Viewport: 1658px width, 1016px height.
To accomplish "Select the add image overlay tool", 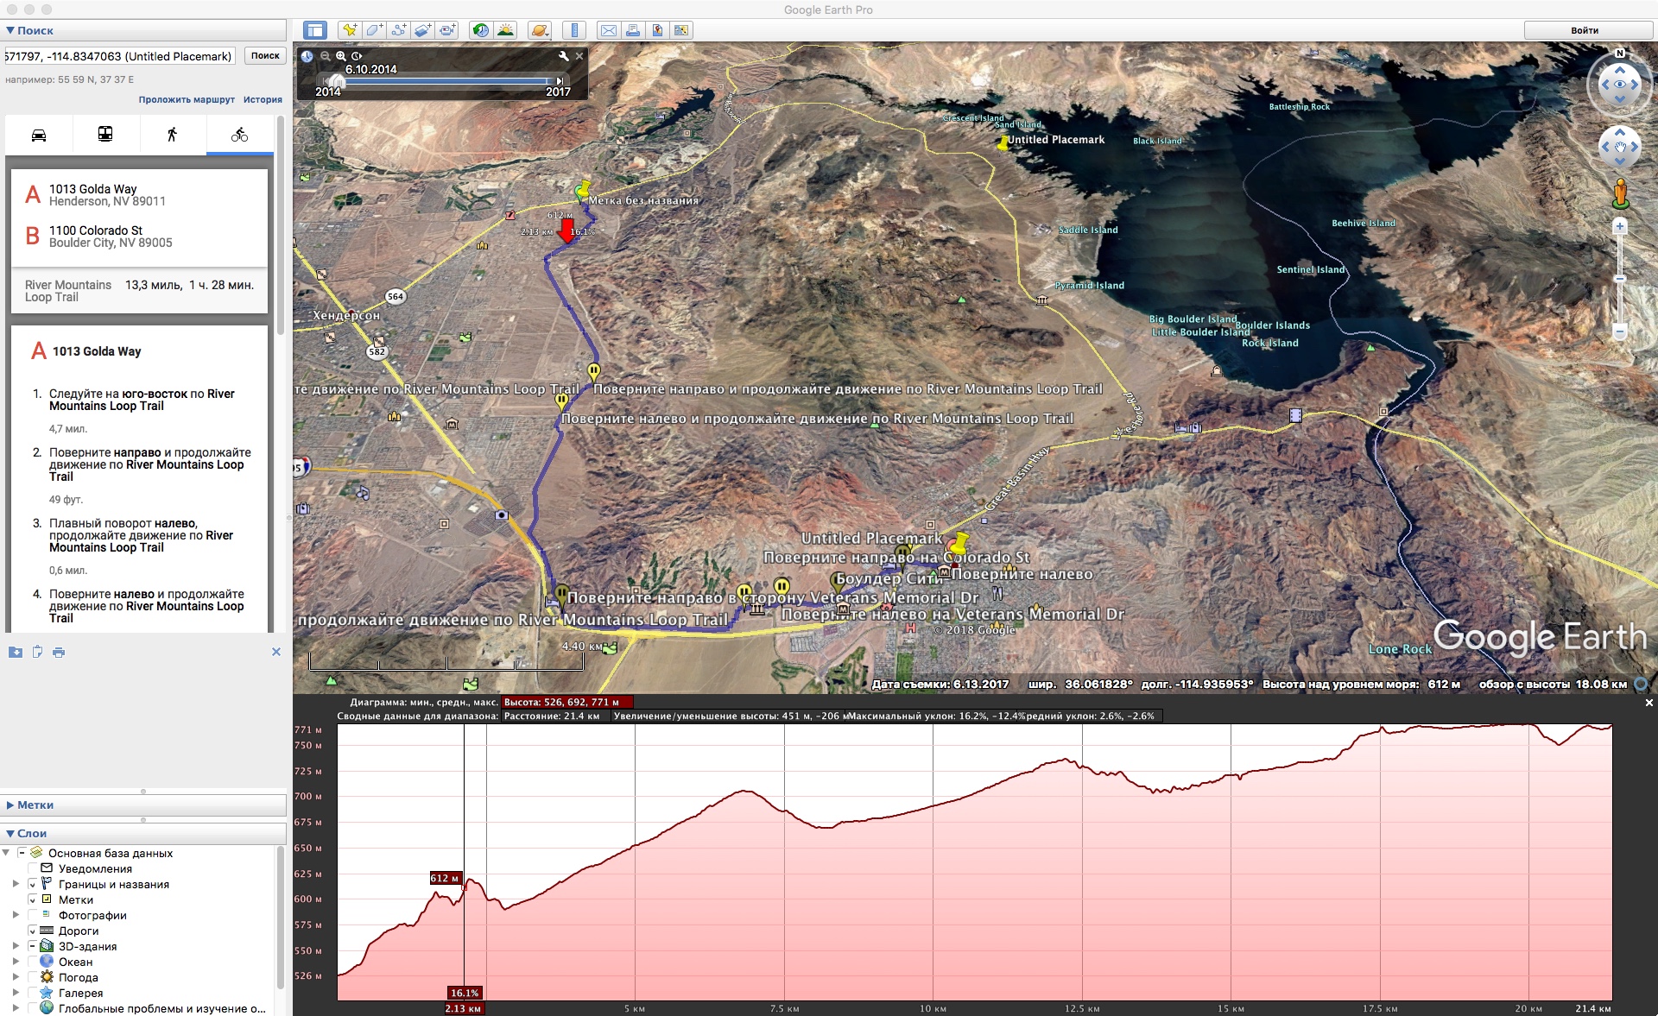I will coord(422,30).
